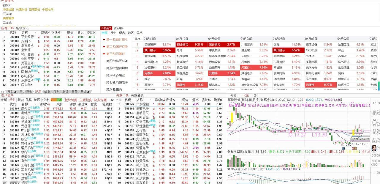The image size is (380, 184).
Task: Filter hot sectors by 风格
Action: pos(140,33)
